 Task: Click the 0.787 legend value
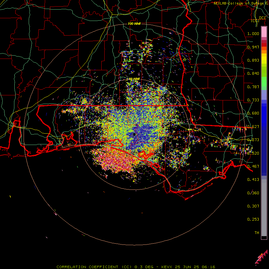pyautogui.click(x=253, y=87)
